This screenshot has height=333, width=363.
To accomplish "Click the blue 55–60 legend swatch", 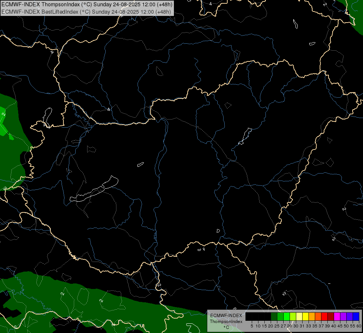I will [x=356, y=316].
